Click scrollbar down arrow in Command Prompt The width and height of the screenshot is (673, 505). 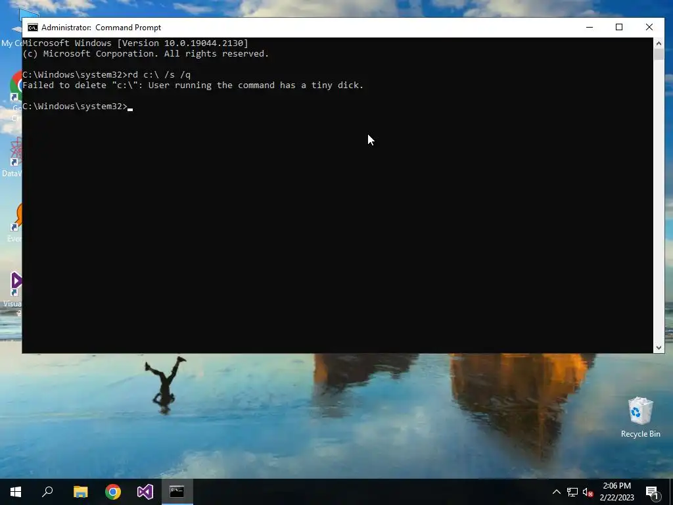coord(659,348)
